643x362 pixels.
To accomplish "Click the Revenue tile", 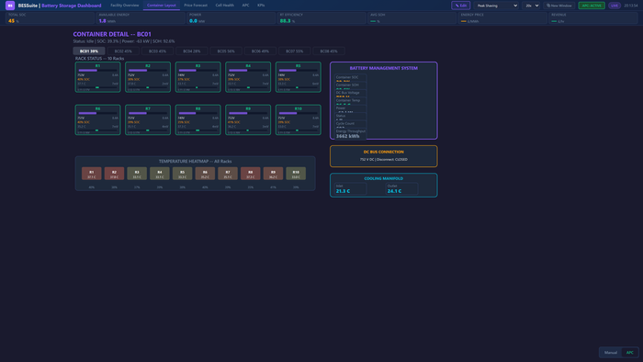I will pos(593,18).
